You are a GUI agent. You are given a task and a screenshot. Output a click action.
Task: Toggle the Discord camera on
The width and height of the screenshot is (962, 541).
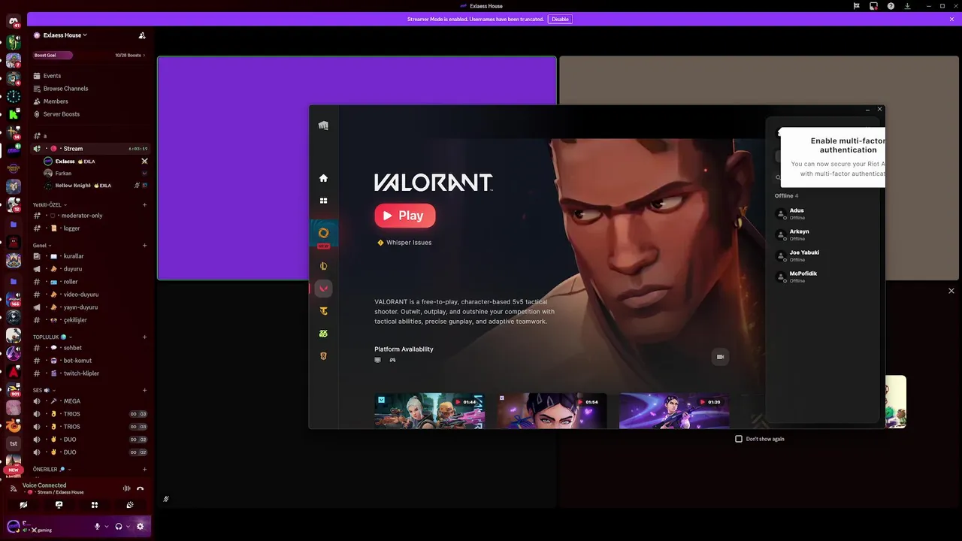[x=23, y=505]
